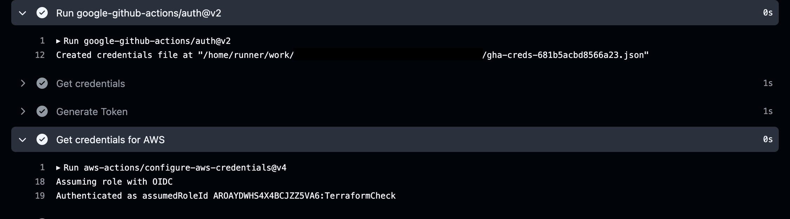Click the 0s duration on AWS credentials step

[767, 139]
